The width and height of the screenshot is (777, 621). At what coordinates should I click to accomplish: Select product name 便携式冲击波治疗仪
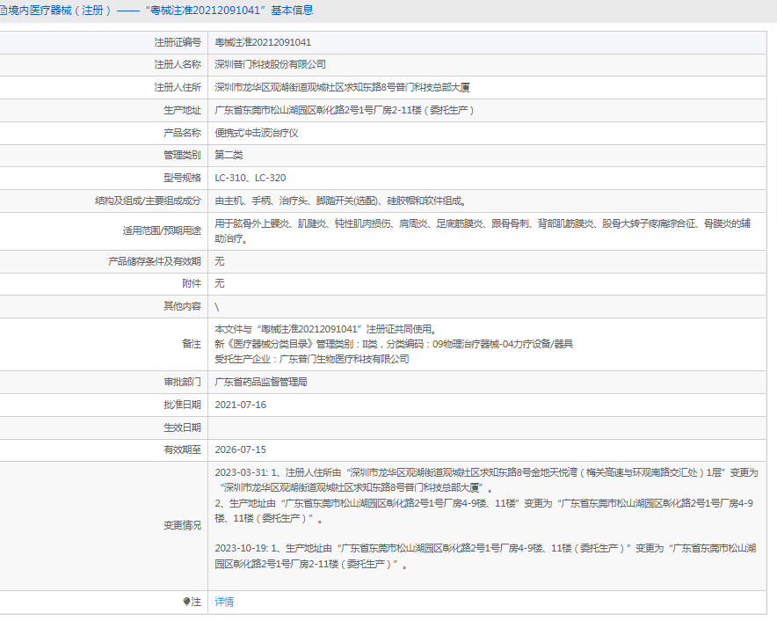[256, 133]
